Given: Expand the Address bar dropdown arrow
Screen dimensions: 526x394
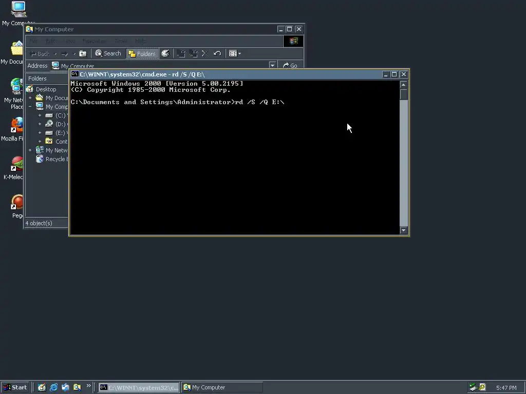Looking at the screenshot, I should (272, 65).
